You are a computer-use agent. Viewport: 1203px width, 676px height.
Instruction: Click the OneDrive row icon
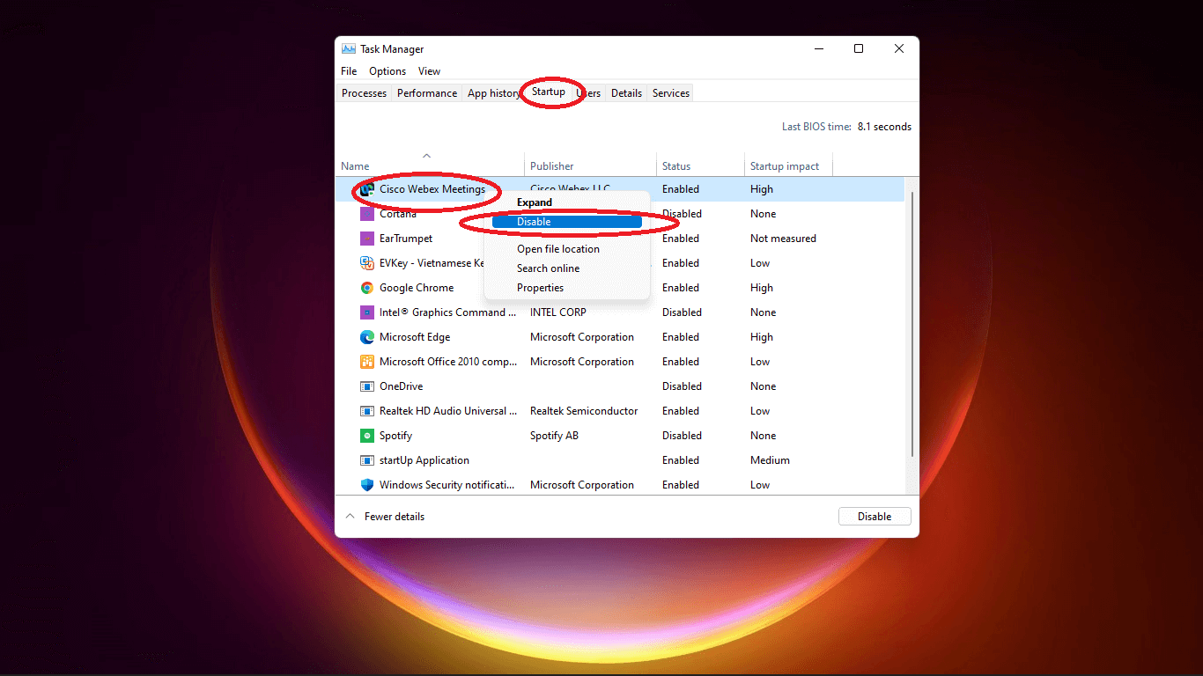coord(367,386)
